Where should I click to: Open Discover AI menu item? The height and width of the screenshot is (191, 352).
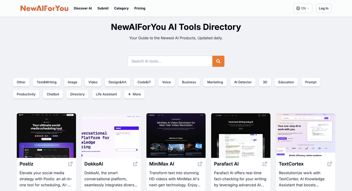83,8
